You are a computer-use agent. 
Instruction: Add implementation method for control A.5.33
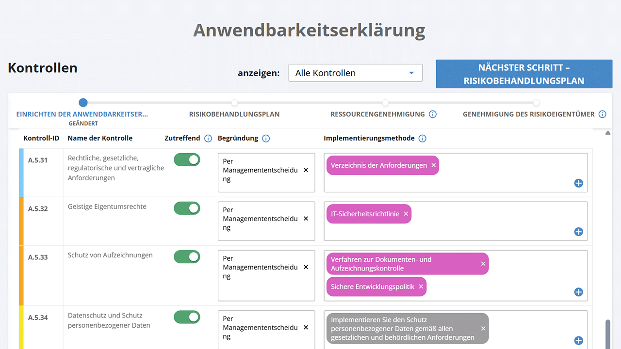coord(578,292)
